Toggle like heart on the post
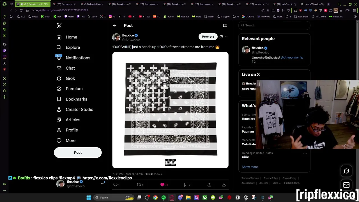The image size is (359, 202). (x=162, y=185)
